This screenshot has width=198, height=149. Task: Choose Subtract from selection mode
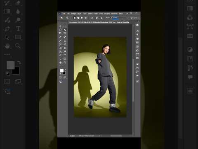pyautogui.click(x=82, y=18)
